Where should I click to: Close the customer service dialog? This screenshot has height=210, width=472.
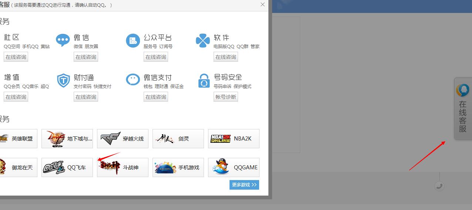(x=262, y=4)
